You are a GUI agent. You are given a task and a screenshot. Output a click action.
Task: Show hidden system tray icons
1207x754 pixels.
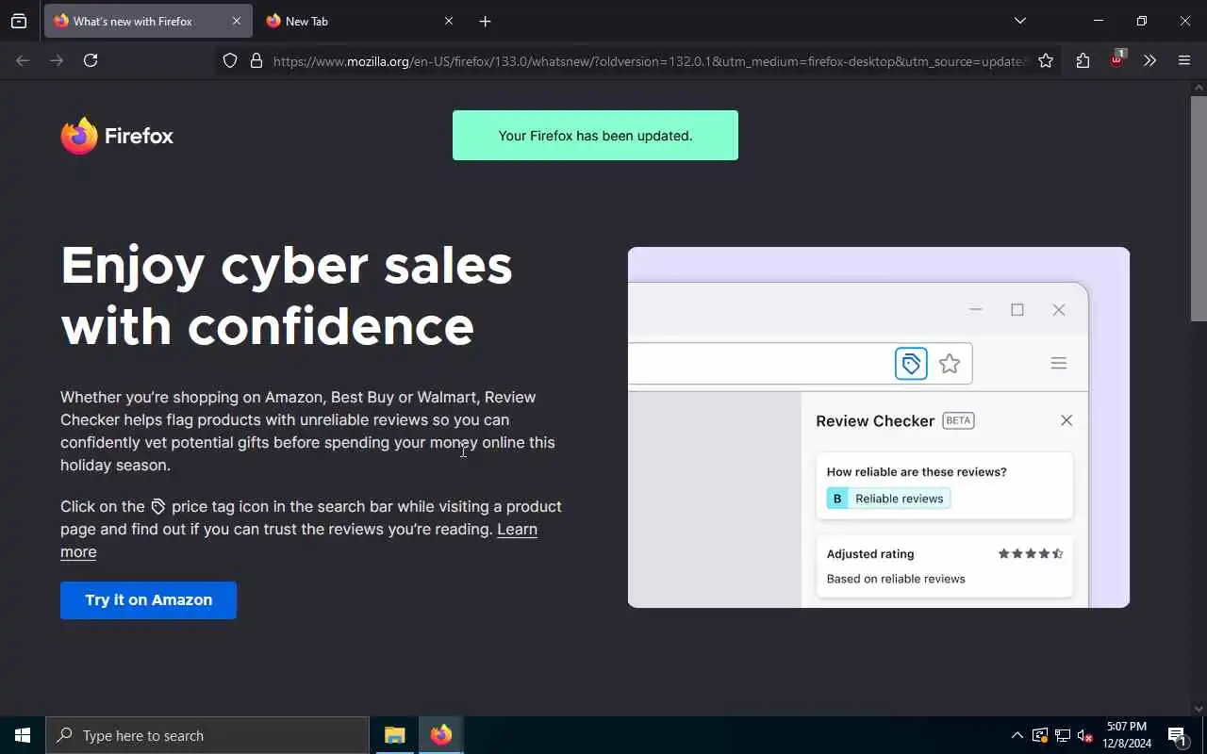(x=1017, y=736)
